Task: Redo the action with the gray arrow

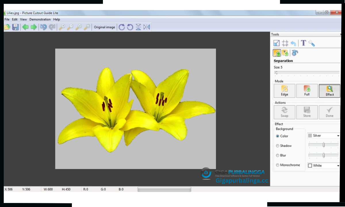Action: pyautogui.click(x=52, y=27)
